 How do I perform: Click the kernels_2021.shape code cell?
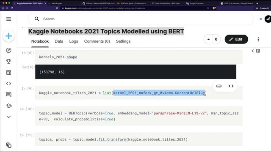tap(139, 57)
